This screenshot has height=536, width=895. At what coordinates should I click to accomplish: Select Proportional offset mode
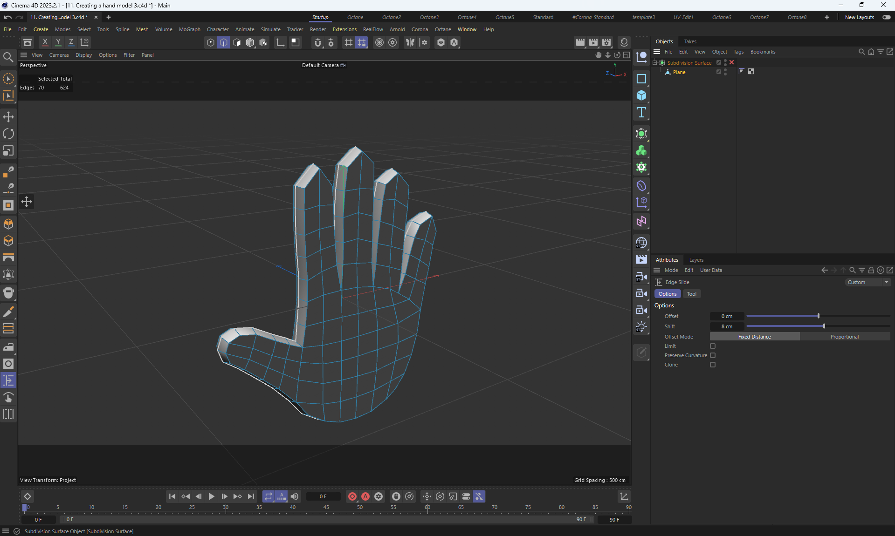[844, 337]
